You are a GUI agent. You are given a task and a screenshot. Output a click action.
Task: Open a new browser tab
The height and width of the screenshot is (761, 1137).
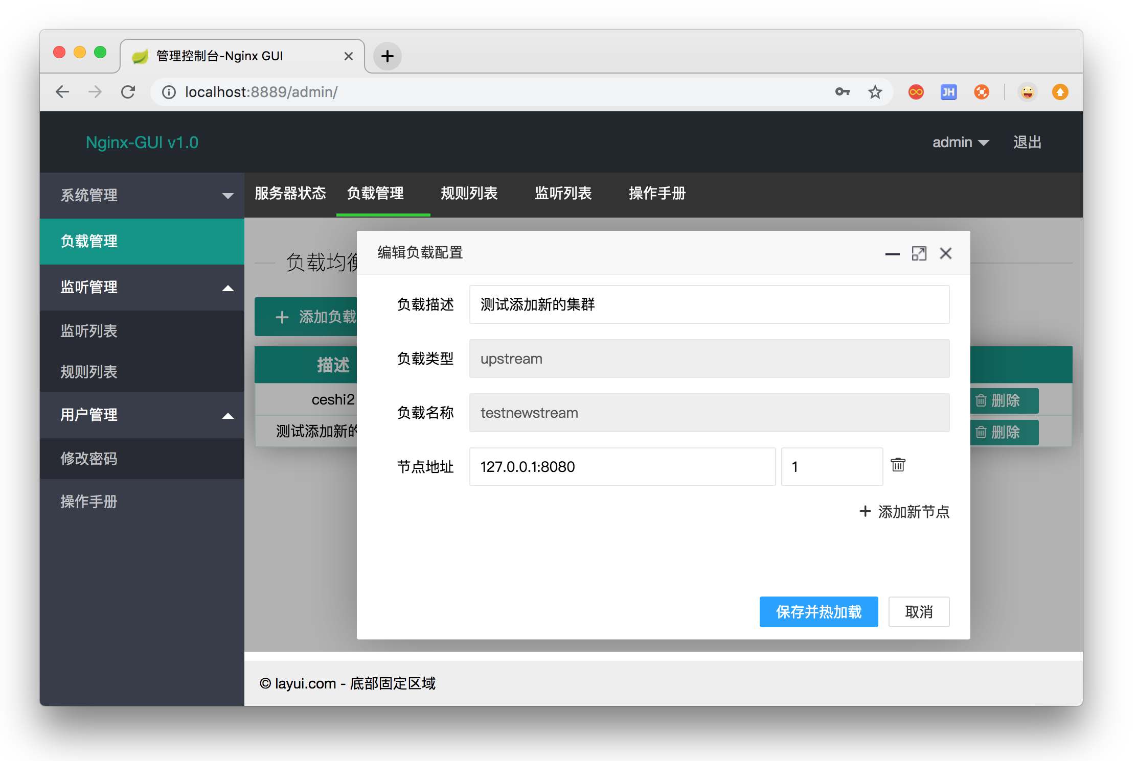387,56
